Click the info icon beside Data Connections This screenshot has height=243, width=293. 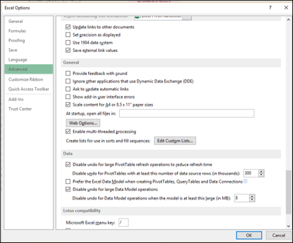(x=245, y=182)
